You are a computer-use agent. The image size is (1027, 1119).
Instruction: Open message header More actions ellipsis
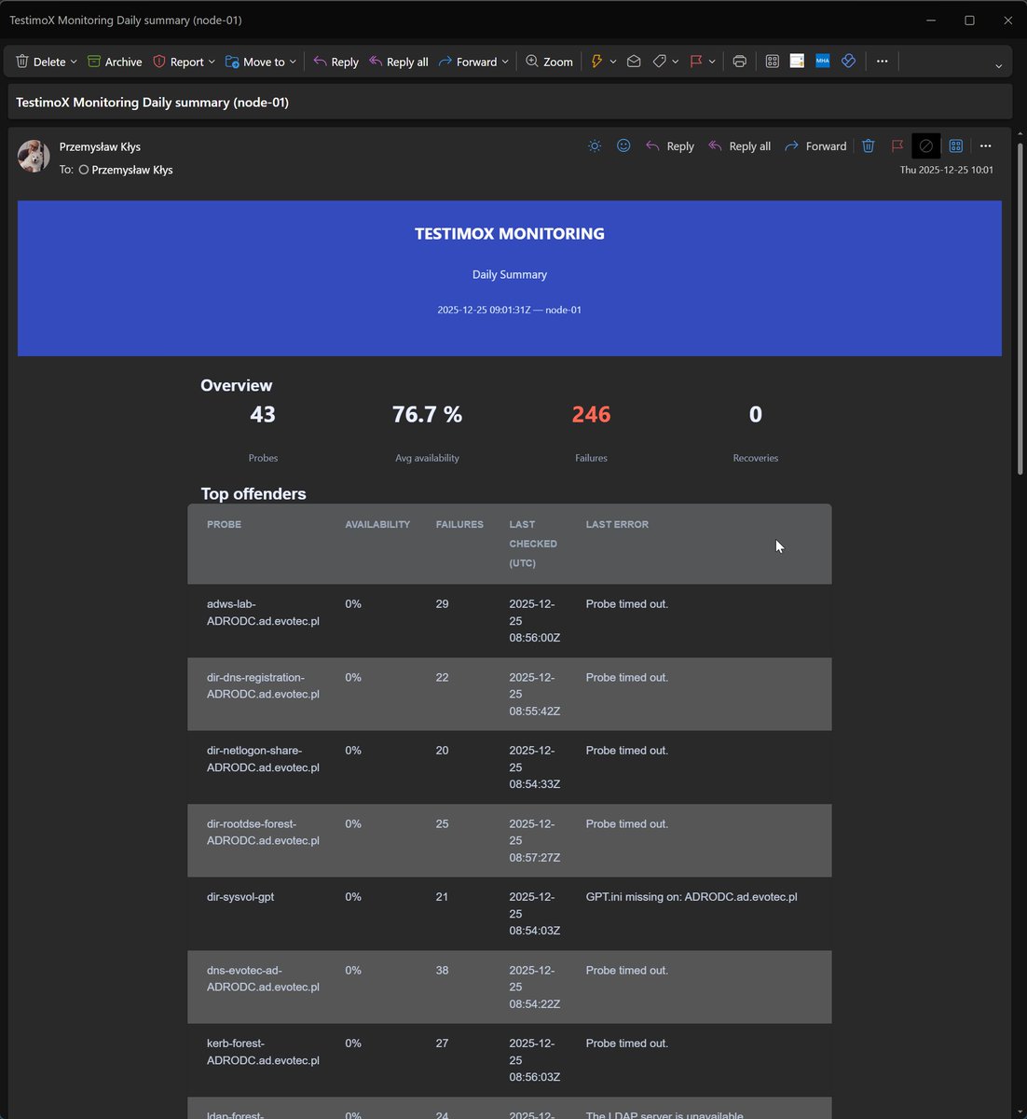[x=986, y=146]
